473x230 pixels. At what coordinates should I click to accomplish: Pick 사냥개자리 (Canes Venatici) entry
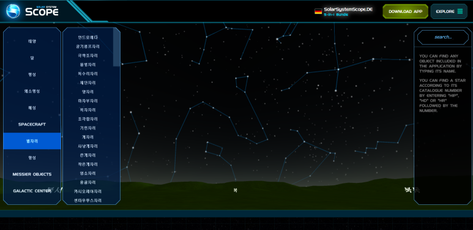click(x=88, y=146)
